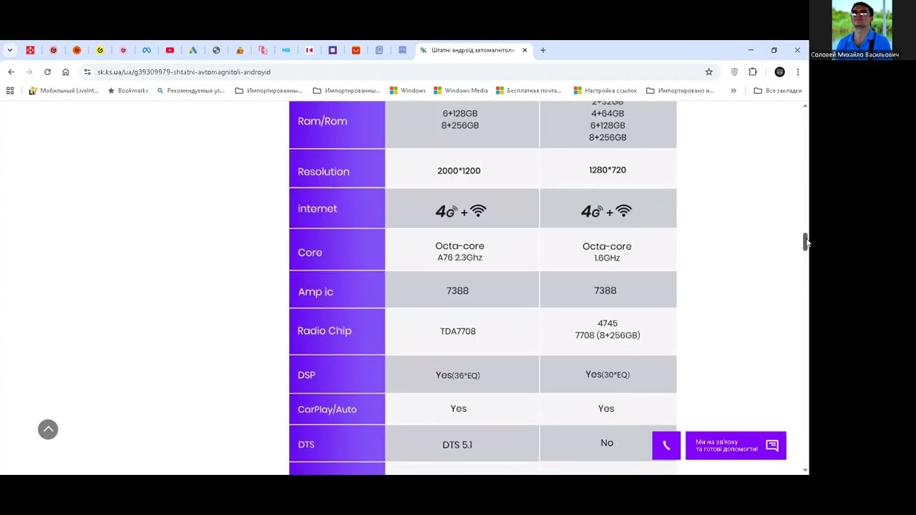Reload the current page
The width and height of the screenshot is (916, 515).
[x=47, y=72]
